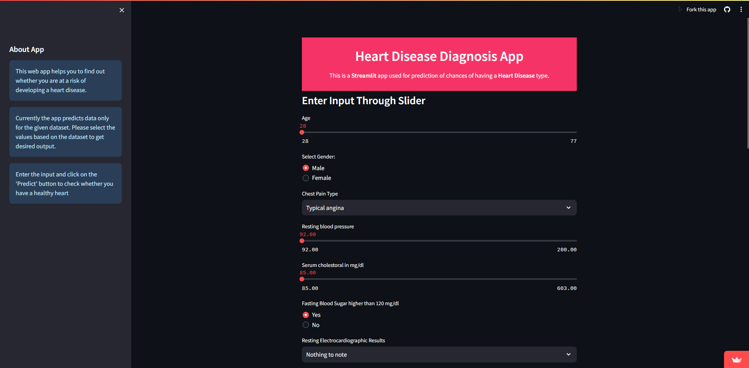
Task: Click the fork icon beside Fork this app
Action: pos(680,9)
